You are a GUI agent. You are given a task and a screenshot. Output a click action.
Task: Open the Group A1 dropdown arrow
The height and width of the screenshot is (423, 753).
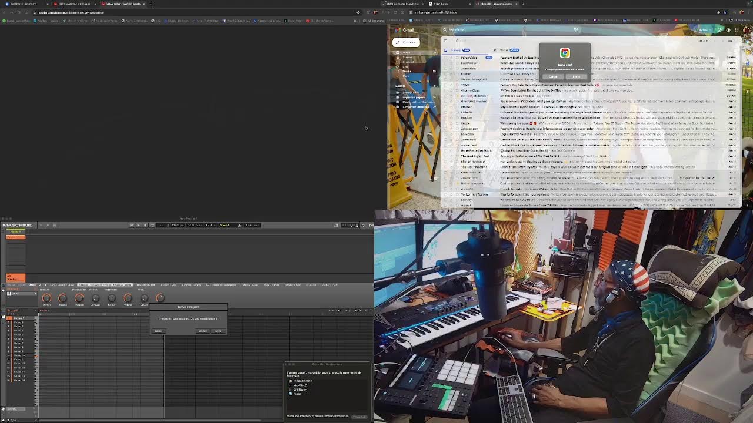[35, 310]
